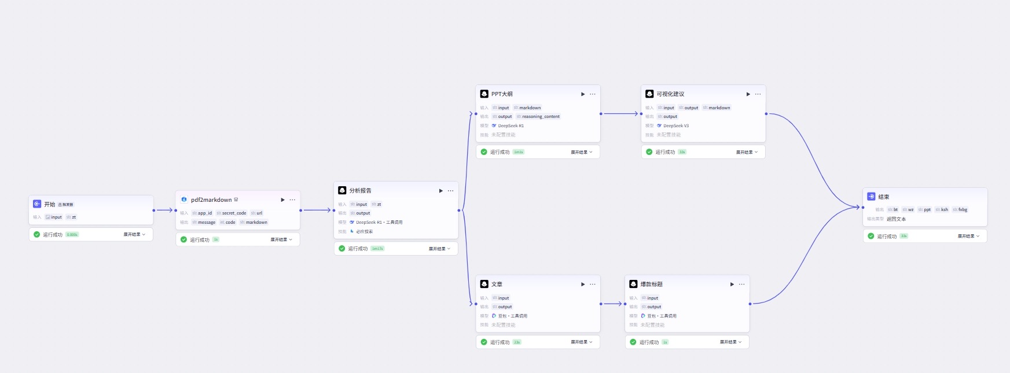
Task: Expand results under the 开始 node
Action: [134, 235]
